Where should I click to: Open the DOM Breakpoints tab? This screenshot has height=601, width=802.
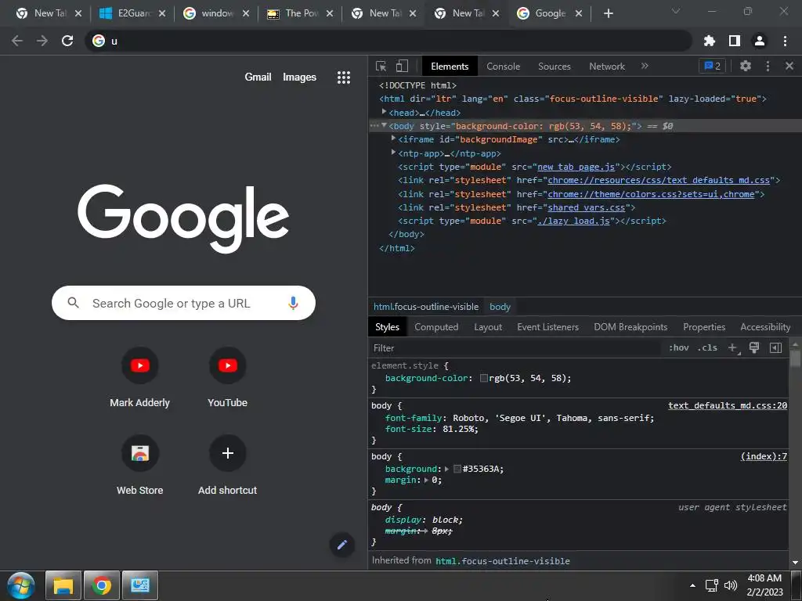point(630,327)
